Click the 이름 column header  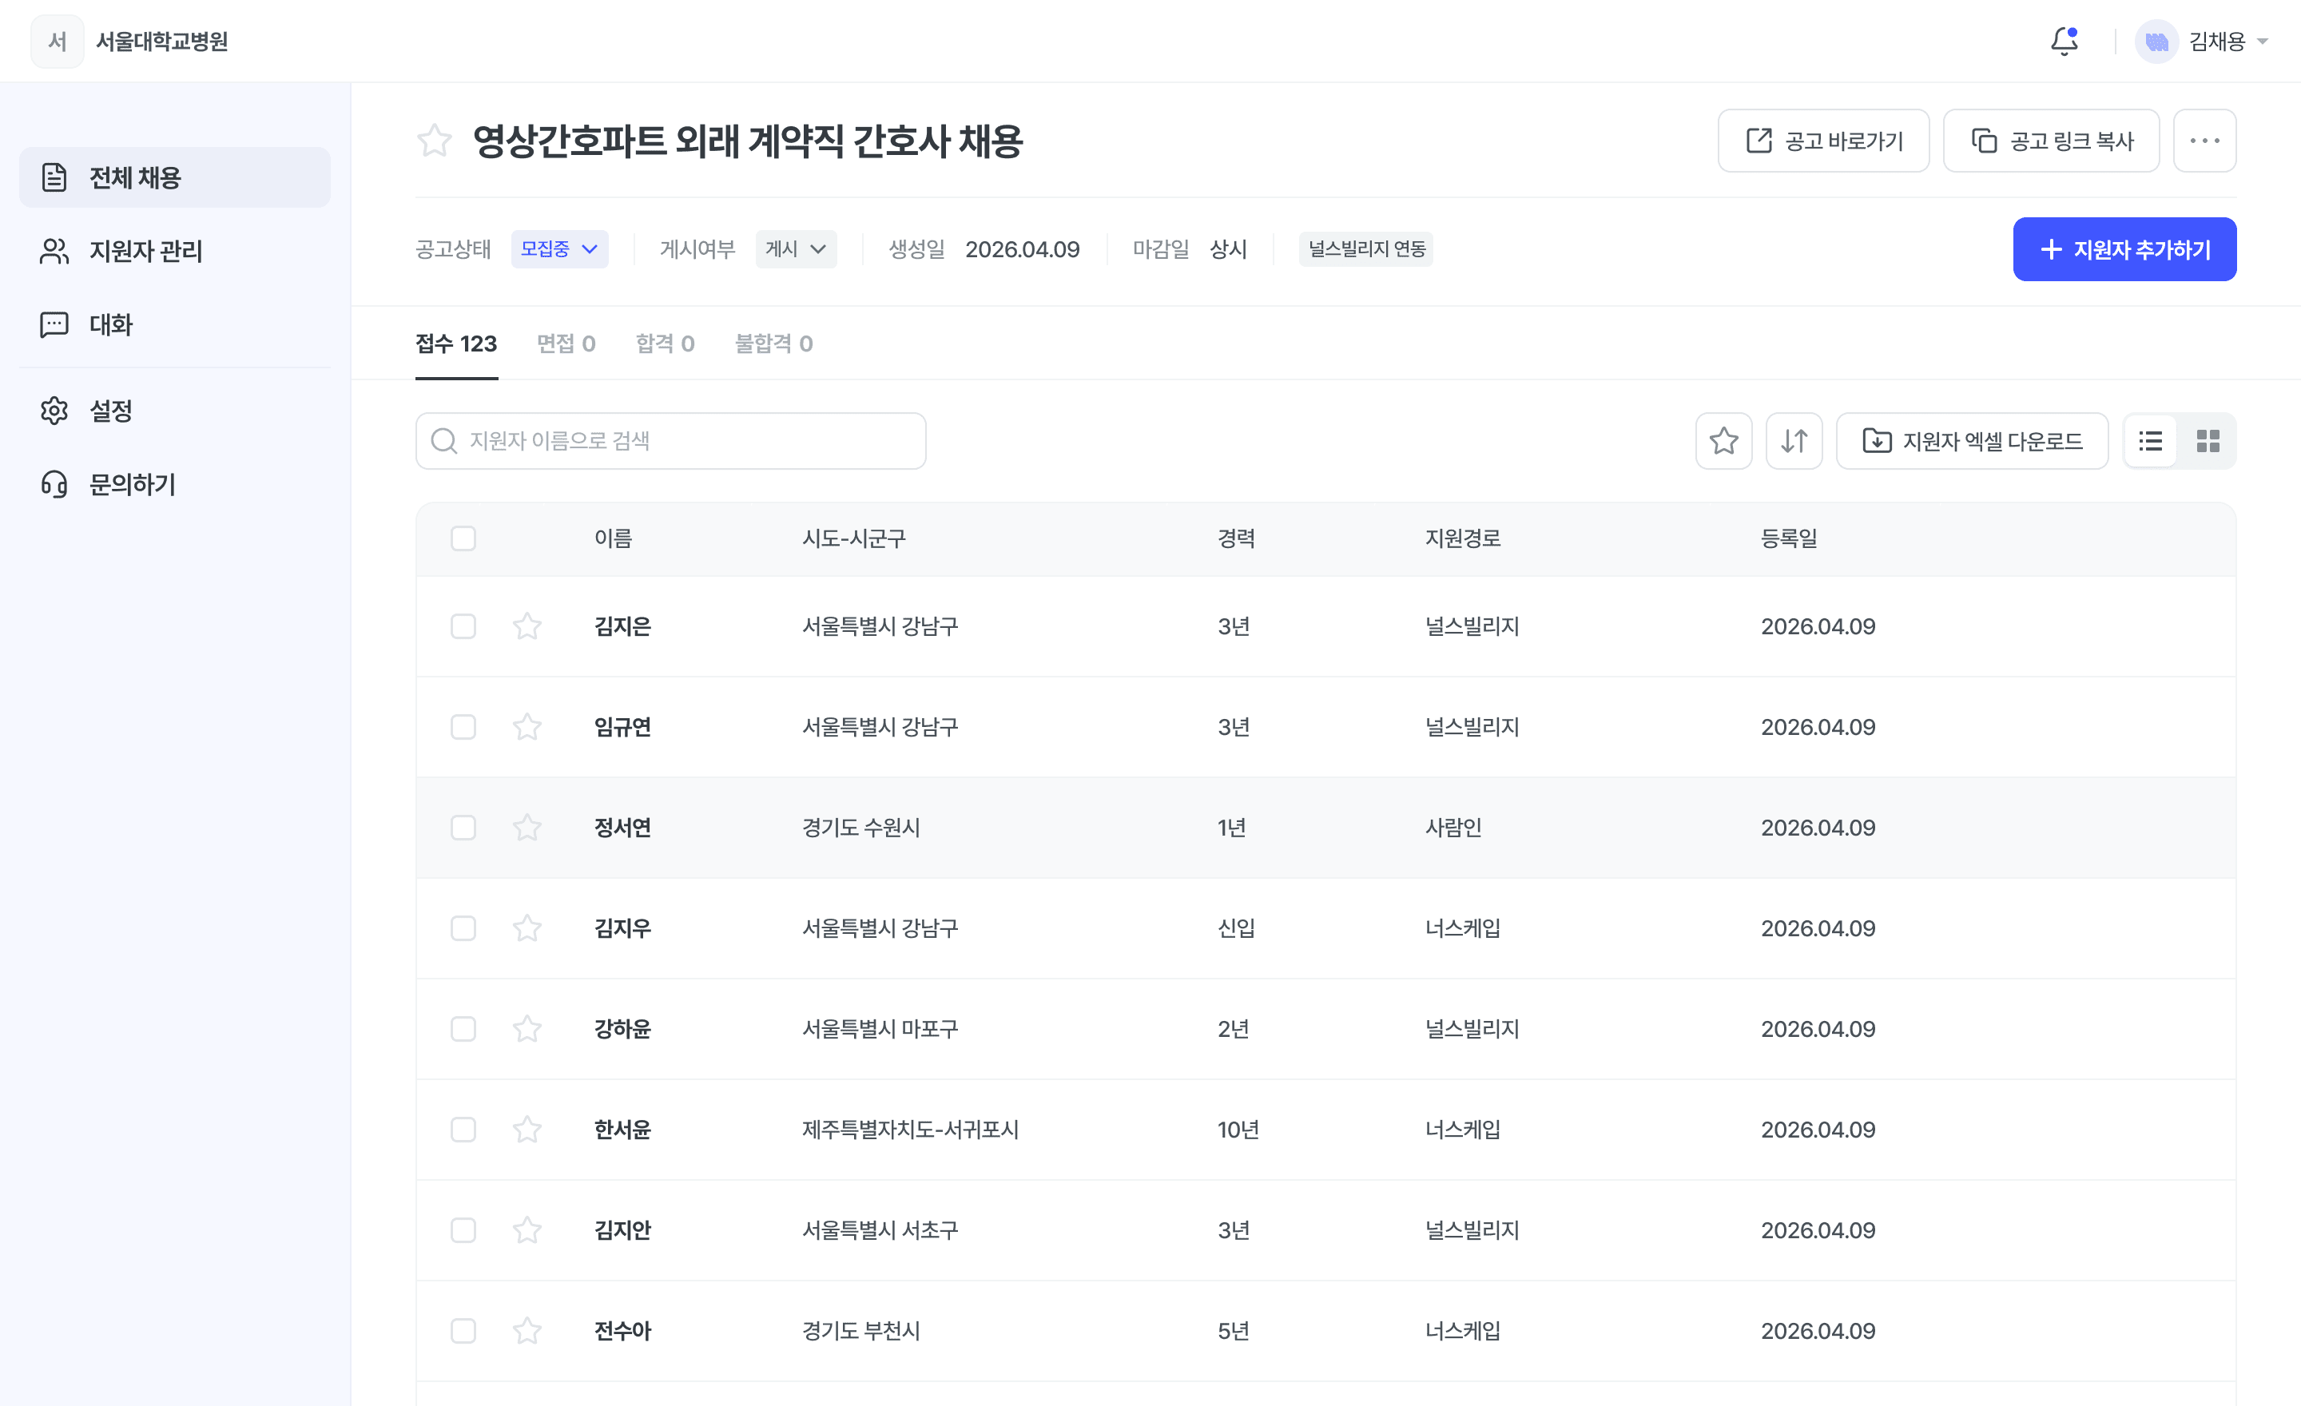pos(614,538)
